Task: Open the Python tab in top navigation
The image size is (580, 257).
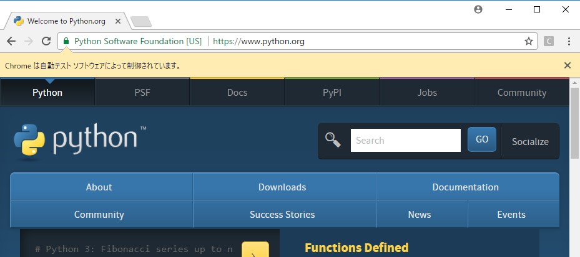Action: tap(47, 92)
